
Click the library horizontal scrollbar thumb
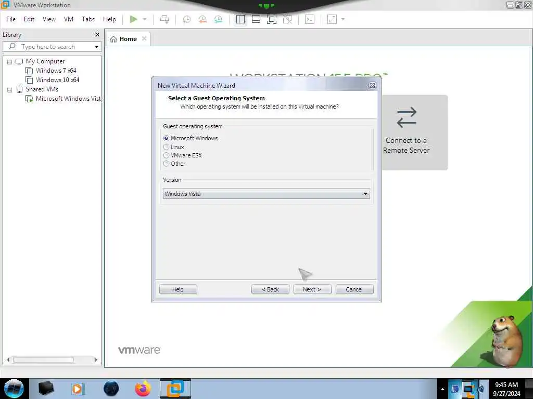[43, 360]
